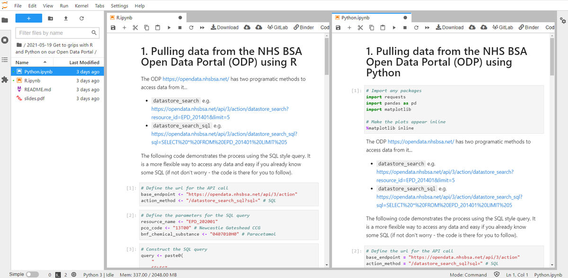
Task: Open the Extension Manager puzzle icon
Action: [5, 80]
